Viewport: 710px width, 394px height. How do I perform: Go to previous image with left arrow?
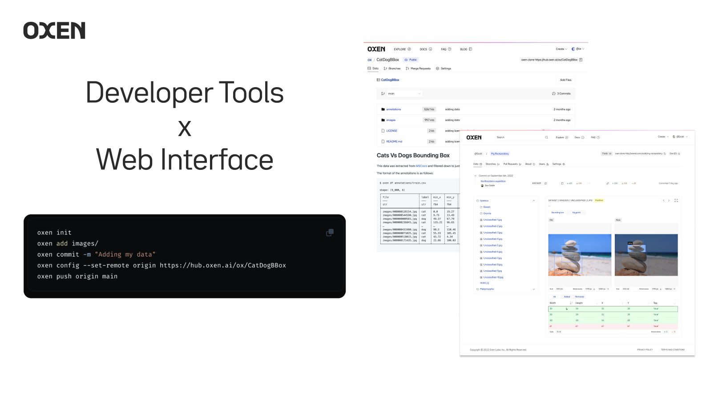pyautogui.click(x=664, y=201)
